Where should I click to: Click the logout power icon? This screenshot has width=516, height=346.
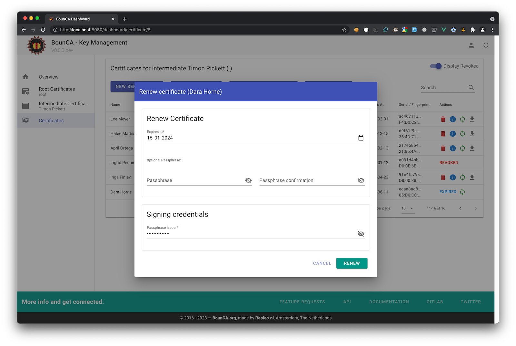[486, 45]
